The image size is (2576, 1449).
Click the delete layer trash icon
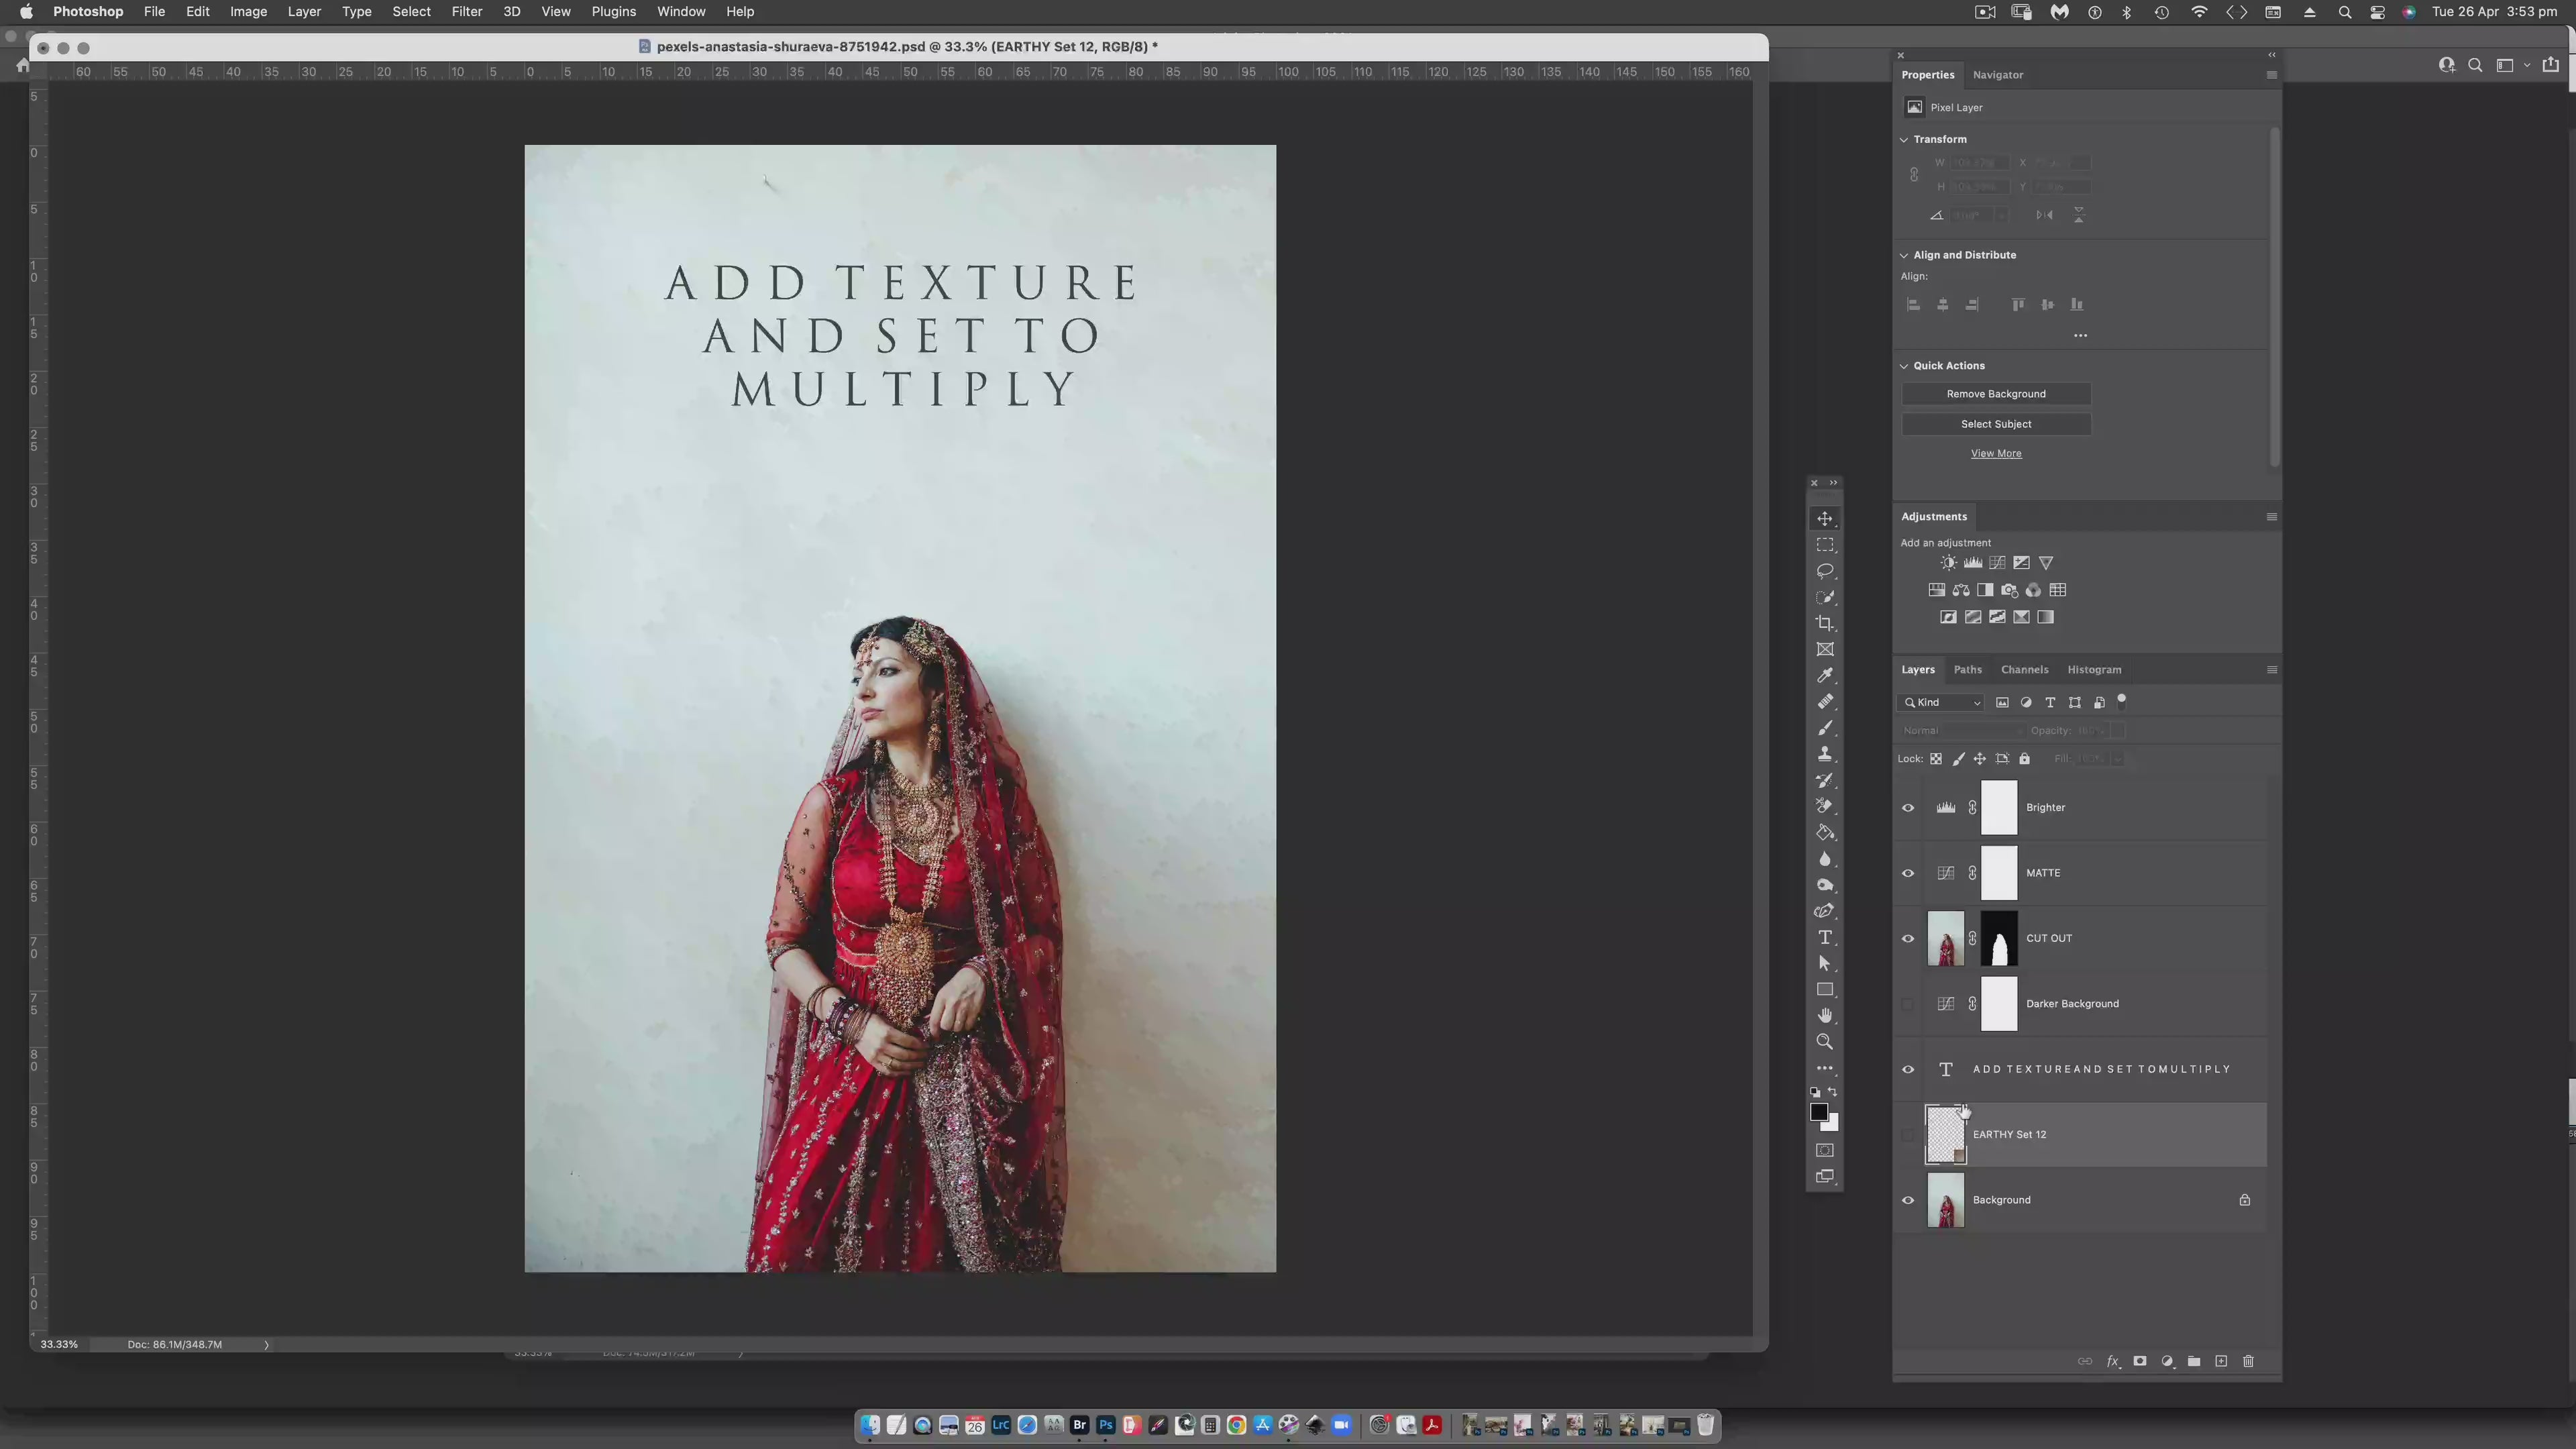pyautogui.click(x=2248, y=1361)
